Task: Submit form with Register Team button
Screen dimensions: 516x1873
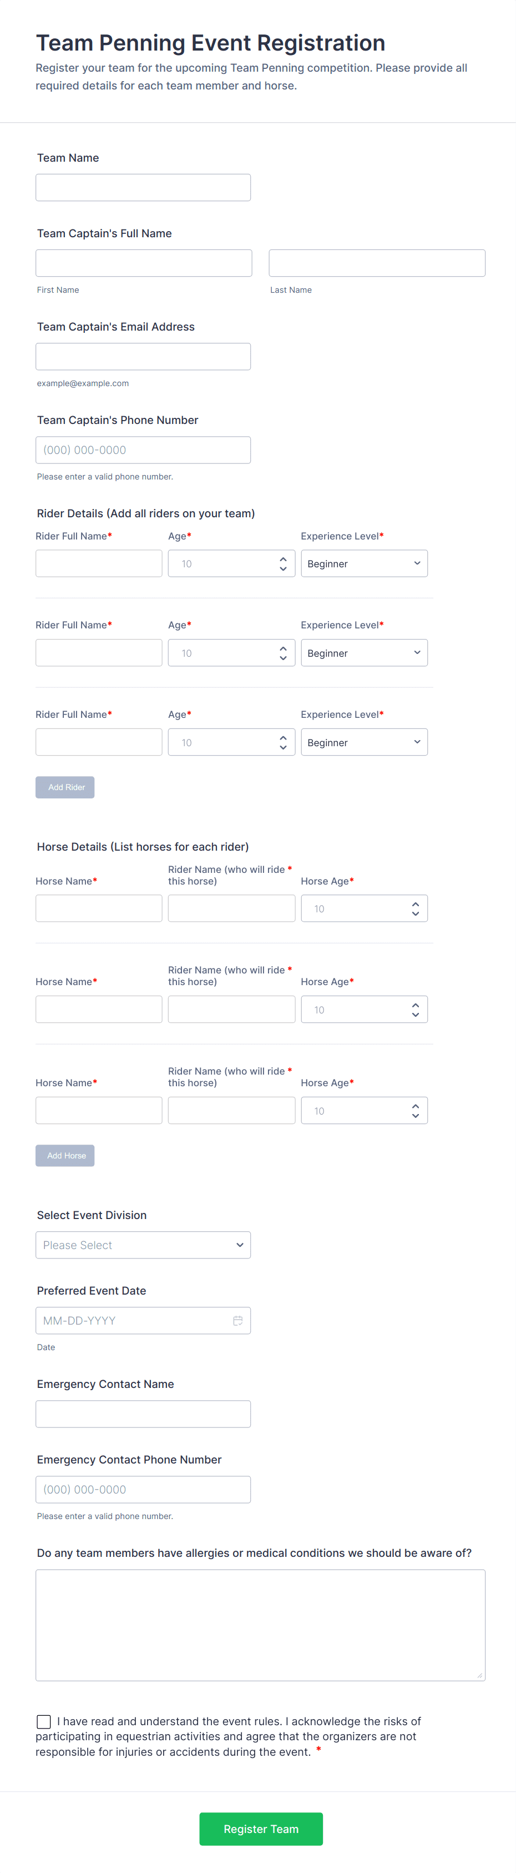Action: [x=261, y=1829]
